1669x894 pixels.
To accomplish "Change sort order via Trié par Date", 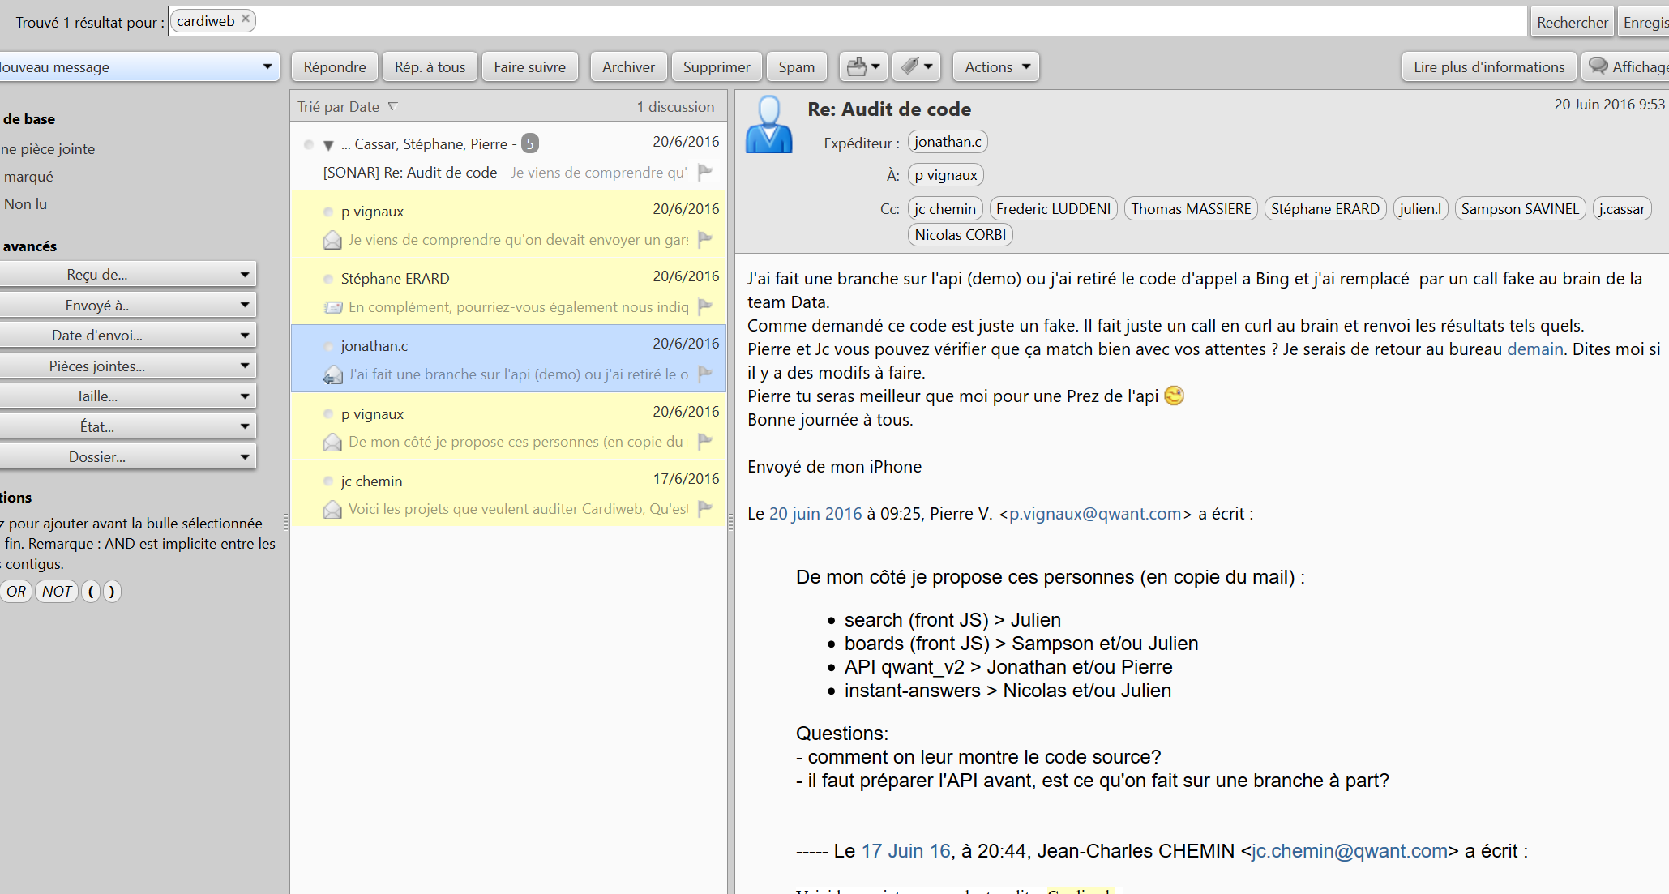I will click(348, 106).
